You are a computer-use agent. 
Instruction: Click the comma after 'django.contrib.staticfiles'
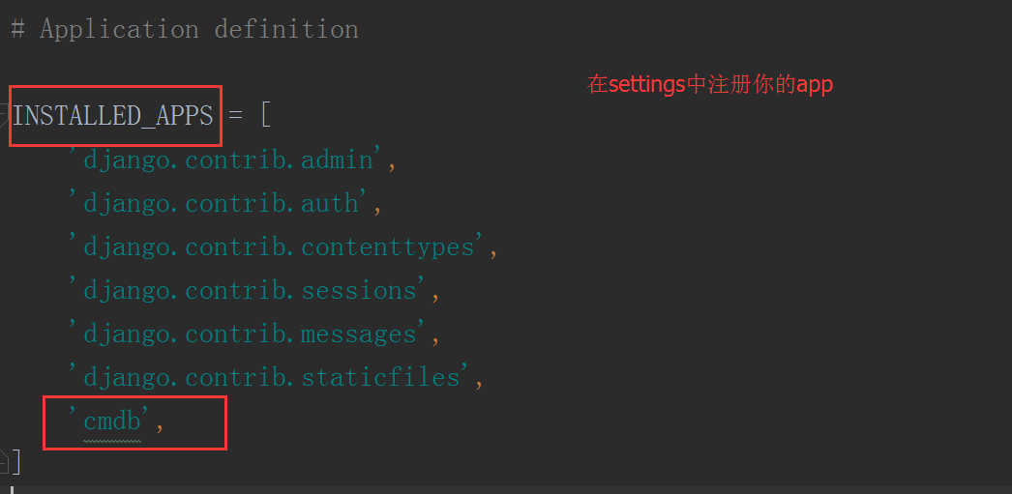tap(479, 380)
